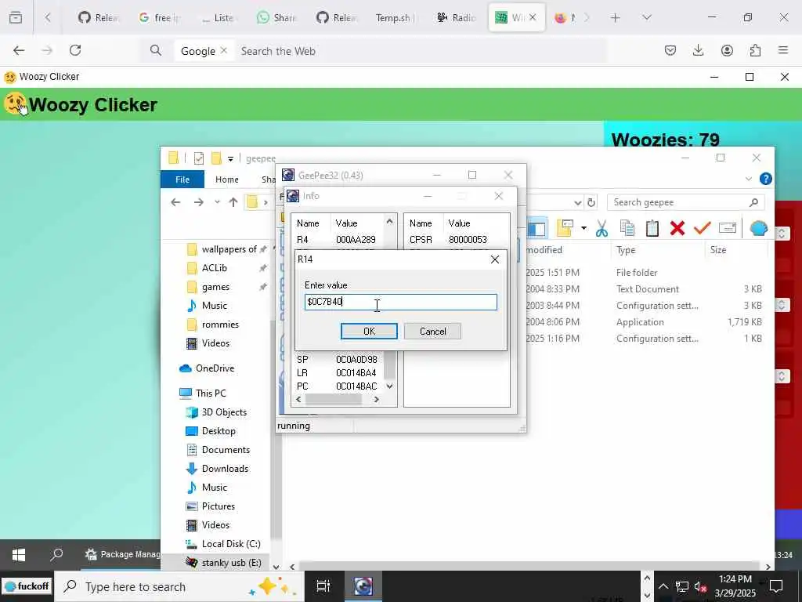
Task: Confirm R14 value with OK button
Action: tap(369, 332)
